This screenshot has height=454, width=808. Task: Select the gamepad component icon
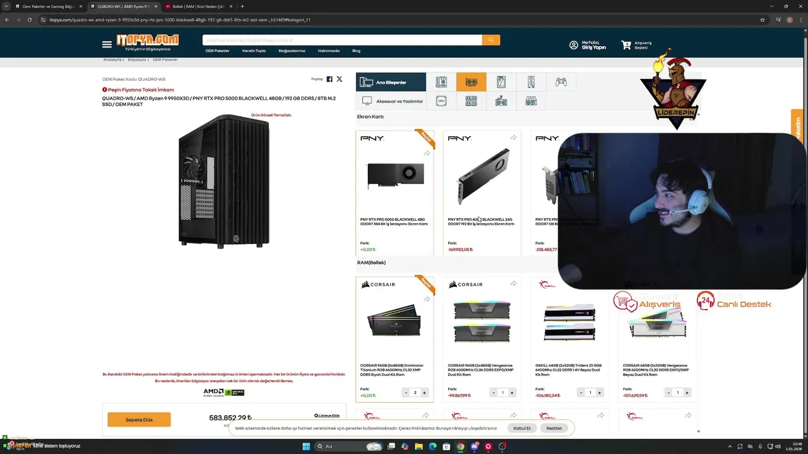coord(561,82)
